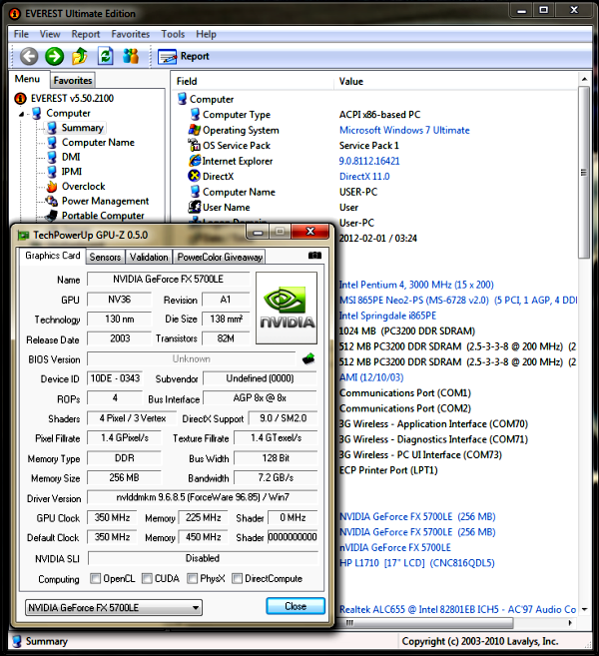Click the Device ID field 10DE - 0343
The width and height of the screenshot is (599, 656).
click(x=115, y=378)
